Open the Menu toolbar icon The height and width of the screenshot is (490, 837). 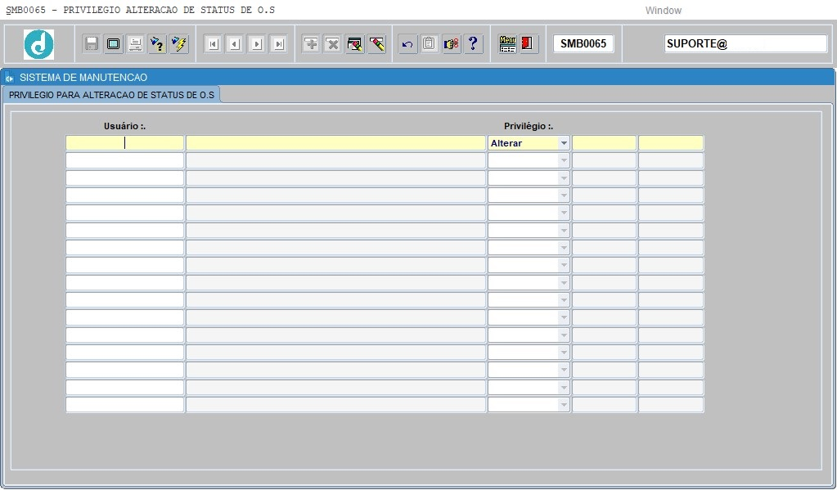click(507, 44)
